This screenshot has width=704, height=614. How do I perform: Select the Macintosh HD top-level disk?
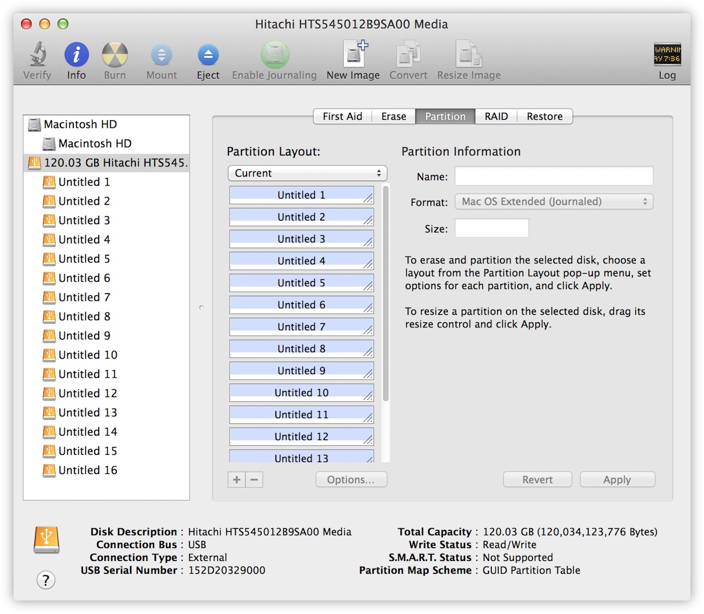click(106, 124)
